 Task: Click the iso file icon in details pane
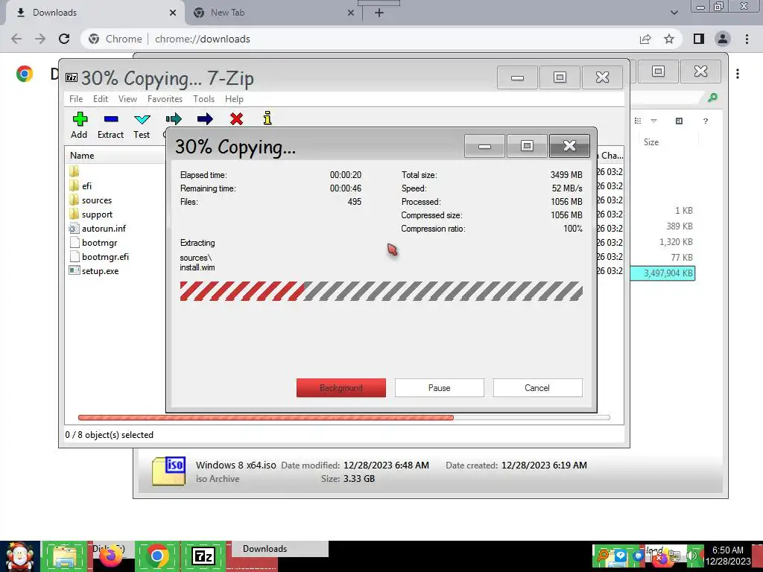(168, 471)
